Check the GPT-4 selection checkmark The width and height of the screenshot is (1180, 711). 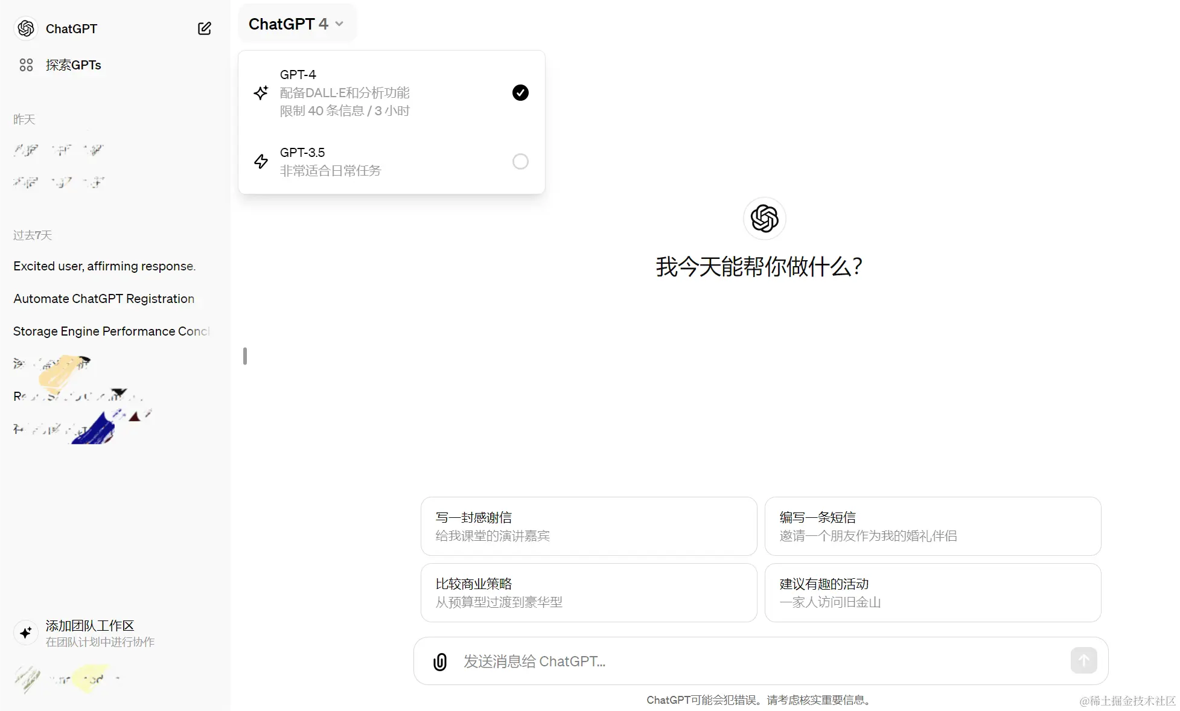(520, 92)
